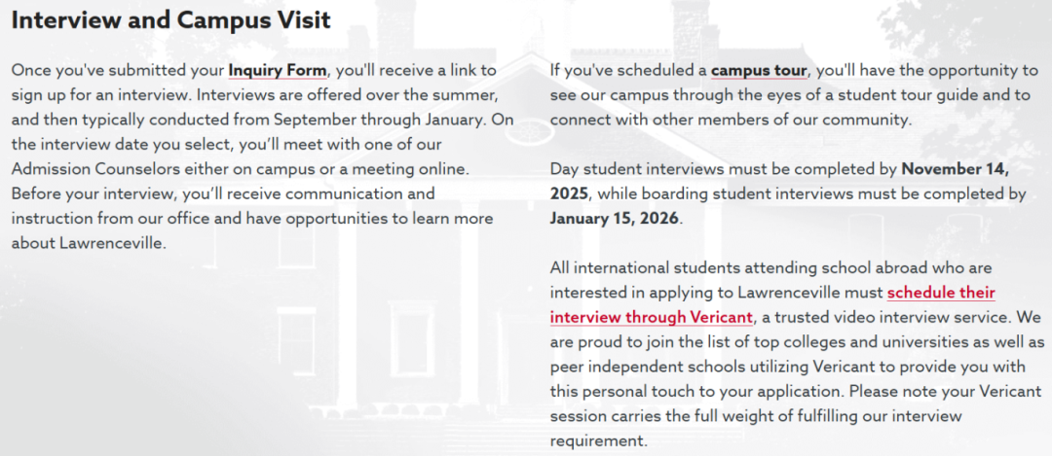Click the "Interview and Campus Visit" heading
1052x456 pixels.
[170, 19]
